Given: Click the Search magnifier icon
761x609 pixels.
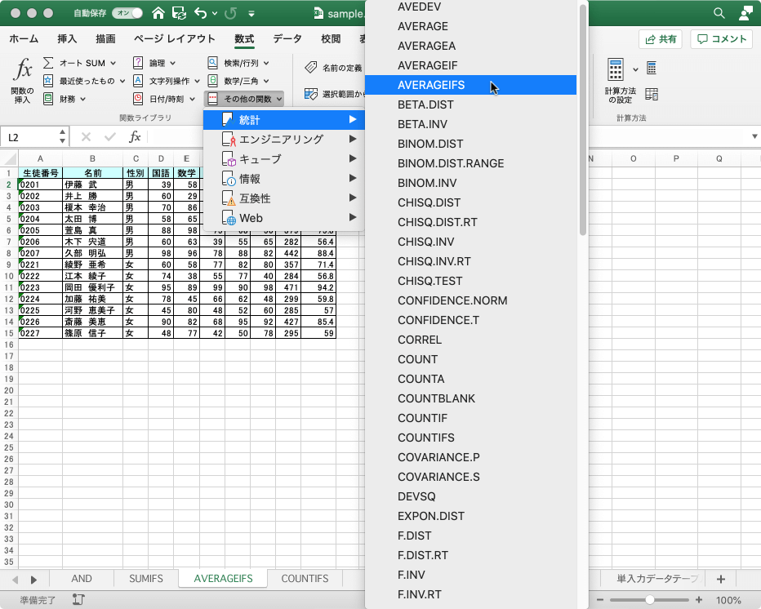Looking at the screenshot, I should tap(719, 13).
